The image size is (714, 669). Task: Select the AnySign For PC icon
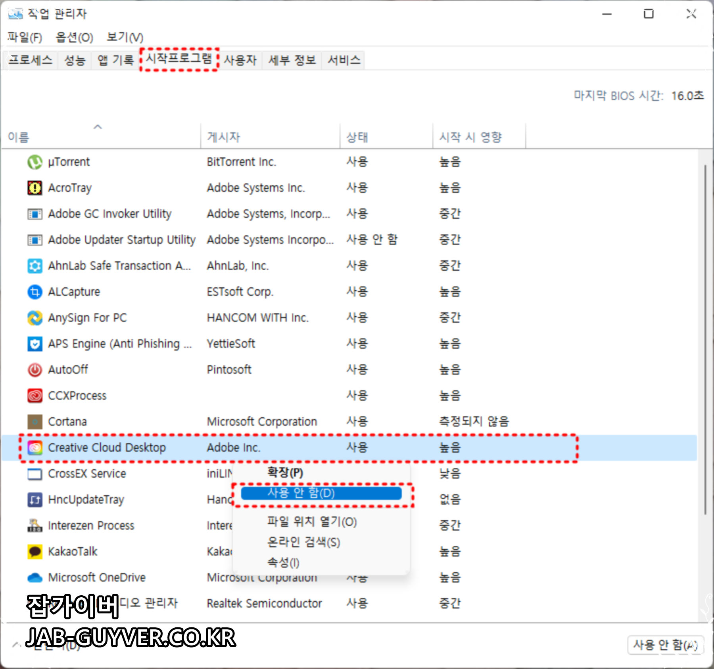35,318
